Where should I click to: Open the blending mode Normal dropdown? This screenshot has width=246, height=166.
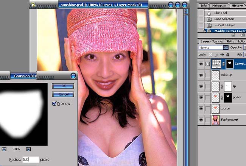click(x=226, y=47)
